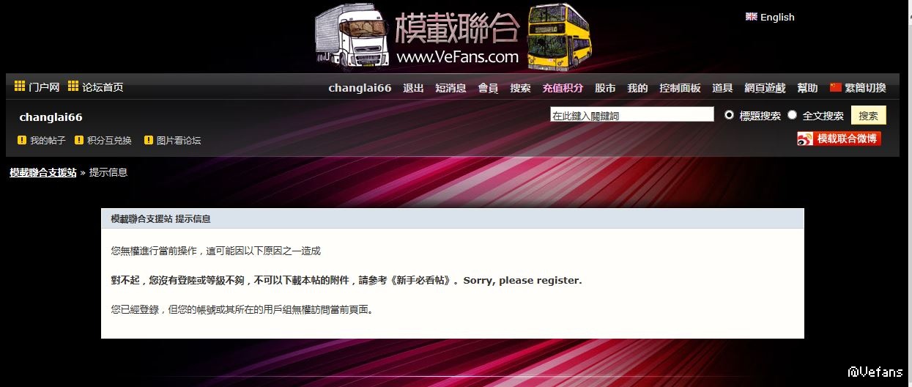Click the VeFans site logo banner
The width and height of the screenshot is (912, 387).
pyautogui.click(x=454, y=37)
